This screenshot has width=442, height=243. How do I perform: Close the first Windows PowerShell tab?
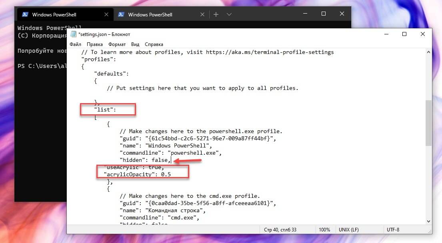point(106,14)
